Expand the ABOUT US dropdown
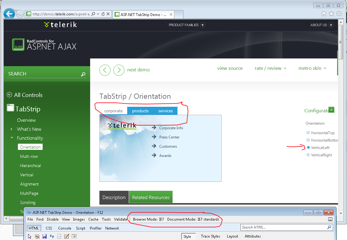The width and height of the screenshot is (347, 240). pos(322,25)
